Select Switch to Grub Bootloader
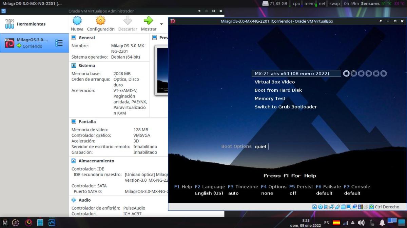Viewport: 407px width, 228px height. pos(286,107)
